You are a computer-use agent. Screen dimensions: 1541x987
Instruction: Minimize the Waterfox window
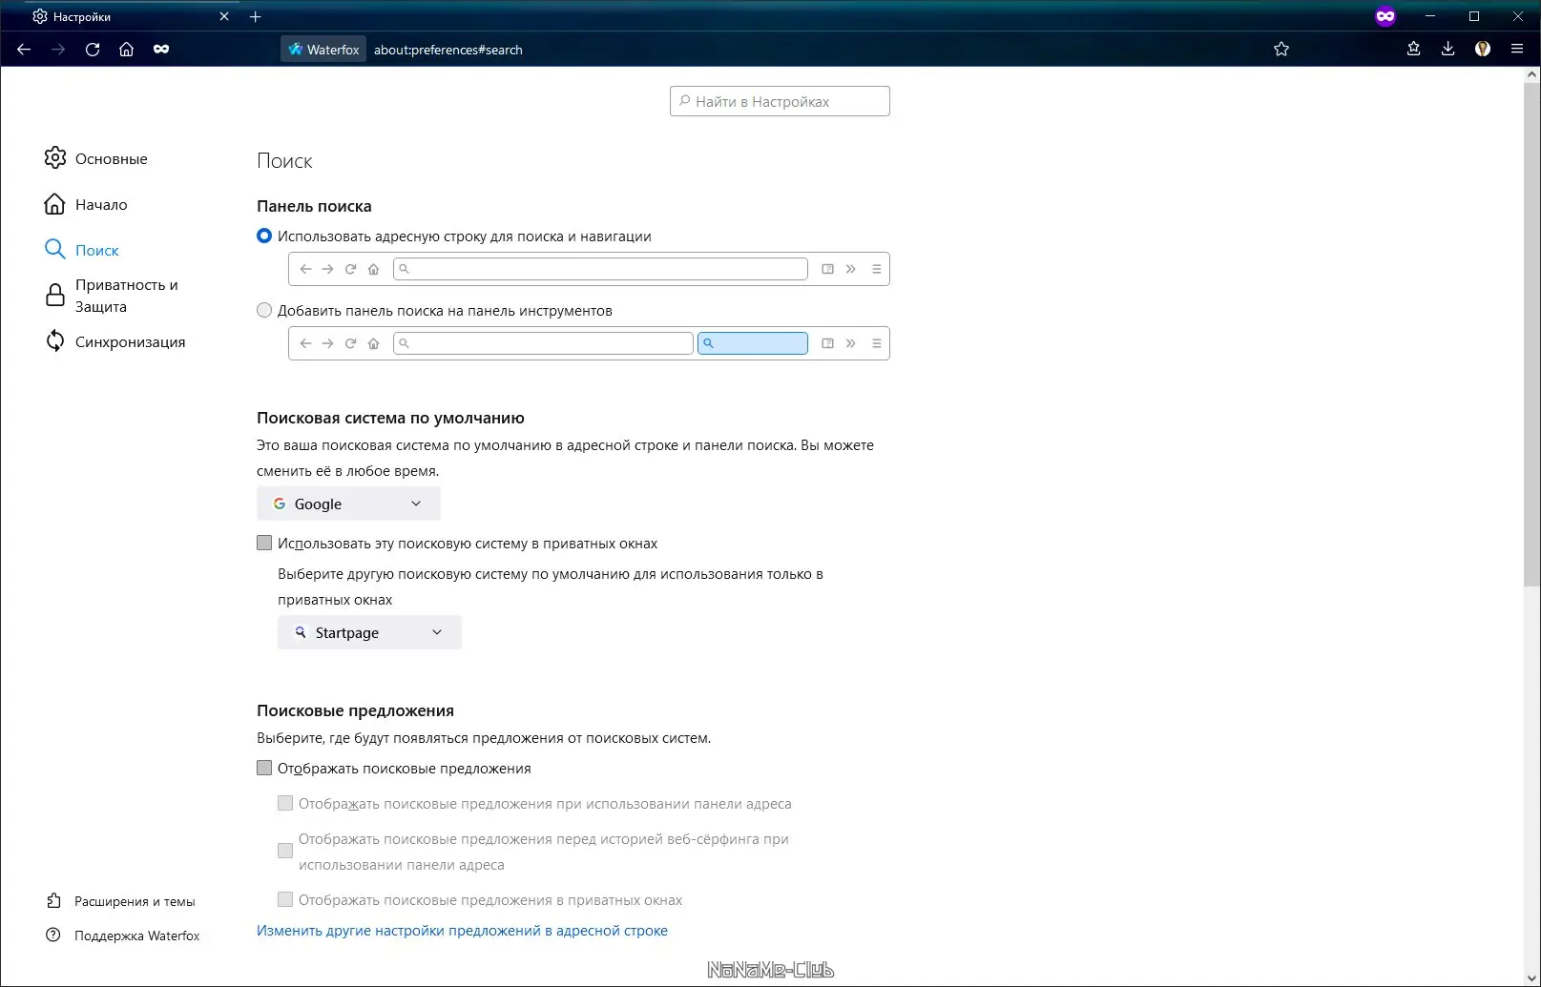point(1429,16)
